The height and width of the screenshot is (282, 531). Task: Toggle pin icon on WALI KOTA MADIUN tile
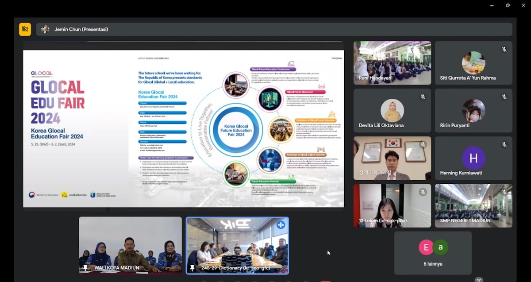click(85, 268)
